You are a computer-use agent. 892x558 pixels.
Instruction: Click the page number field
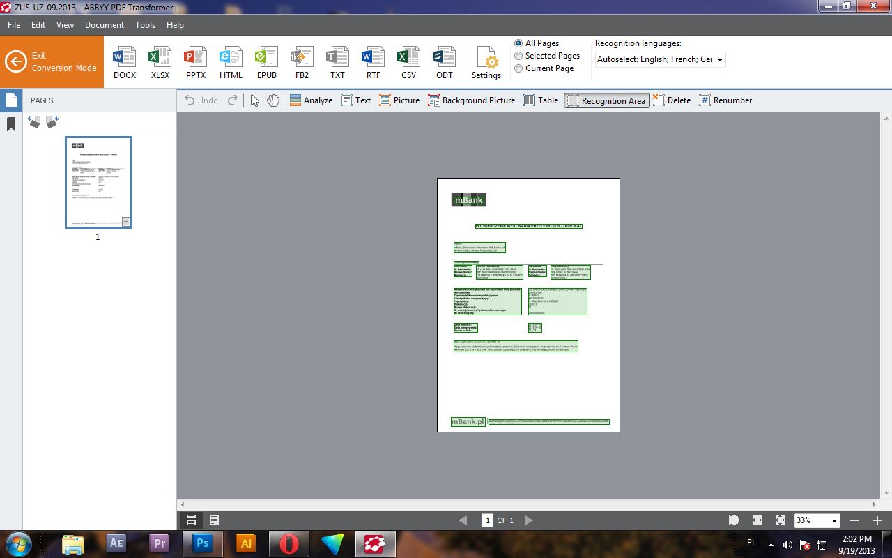(x=488, y=520)
